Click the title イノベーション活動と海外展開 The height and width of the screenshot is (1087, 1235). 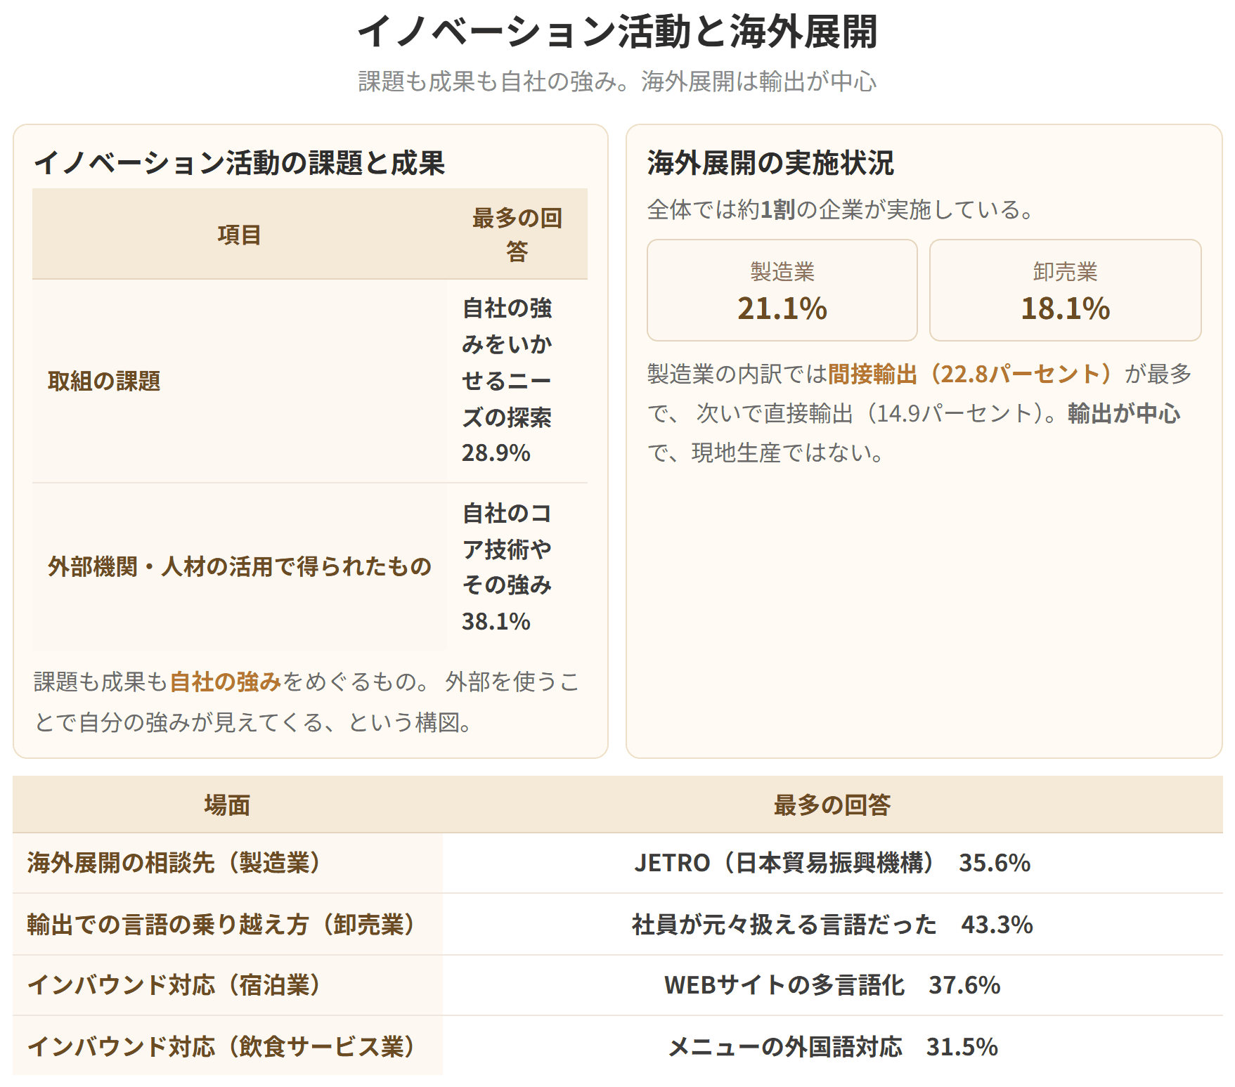617,32
